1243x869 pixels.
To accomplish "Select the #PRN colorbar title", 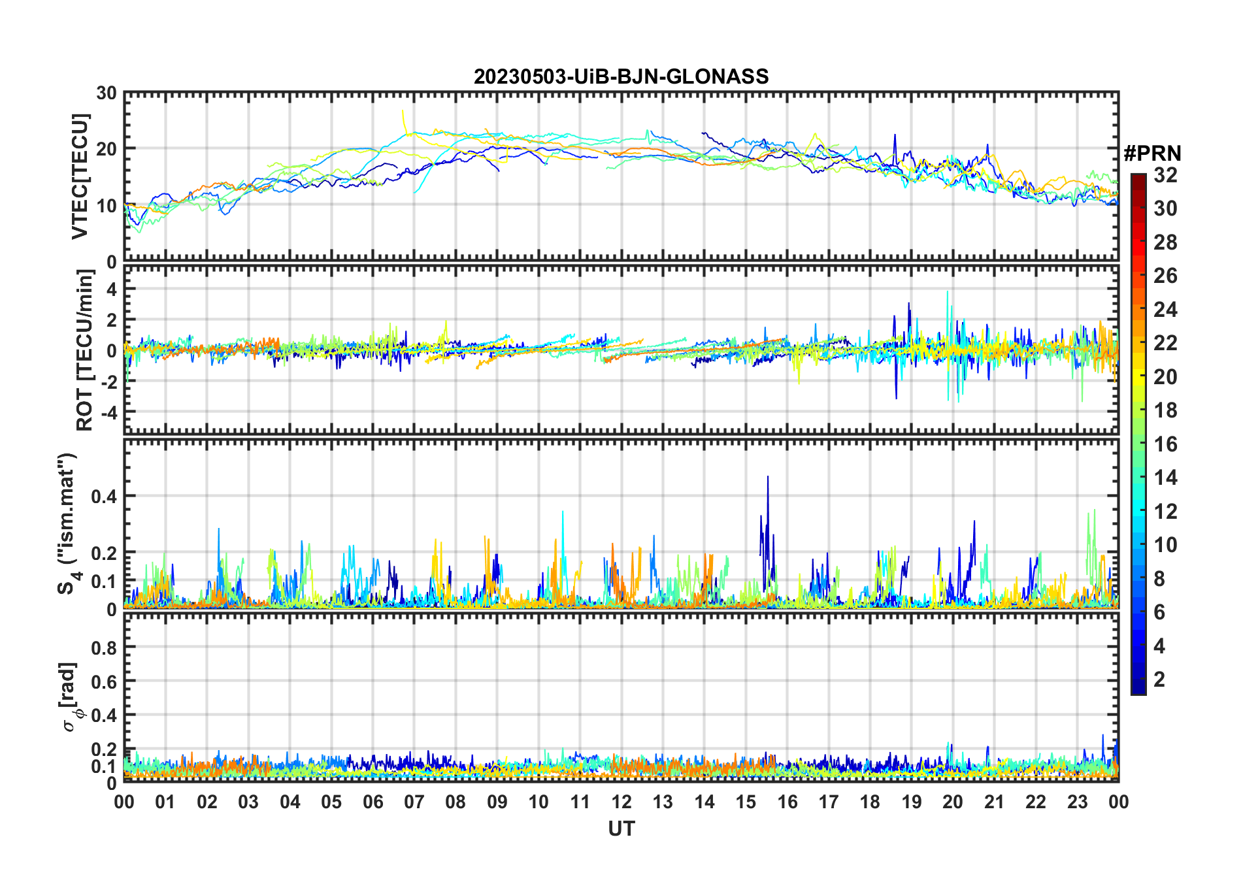I will (x=1152, y=154).
